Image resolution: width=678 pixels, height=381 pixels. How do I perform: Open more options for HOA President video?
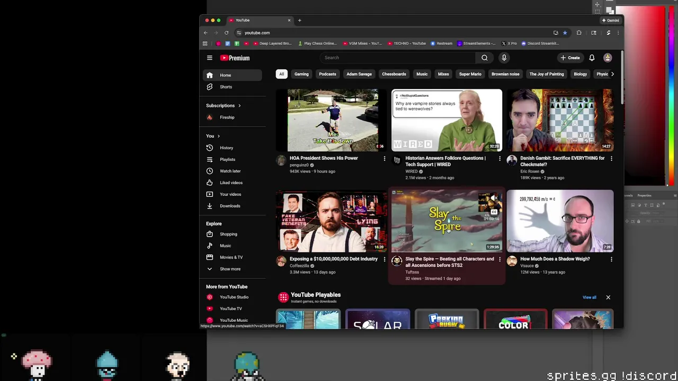(385, 158)
